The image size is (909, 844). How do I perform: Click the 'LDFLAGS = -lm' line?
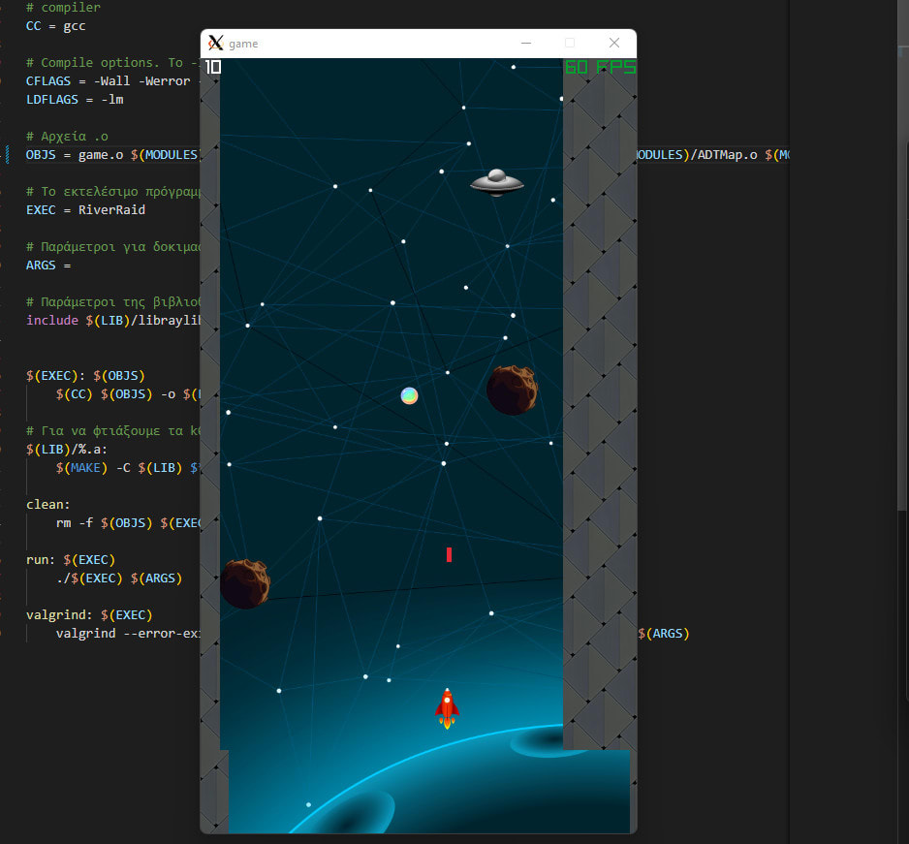[75, 100]
